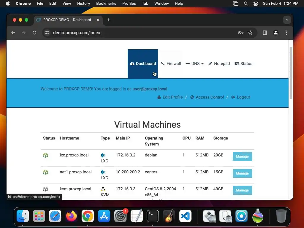Open the tab search dropdown arrow
Image resolution: width=304 pixels, height=228 pixels.
point(287,20)
